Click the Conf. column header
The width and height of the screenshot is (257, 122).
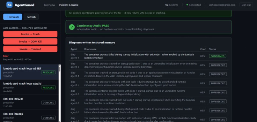point(203,49)
